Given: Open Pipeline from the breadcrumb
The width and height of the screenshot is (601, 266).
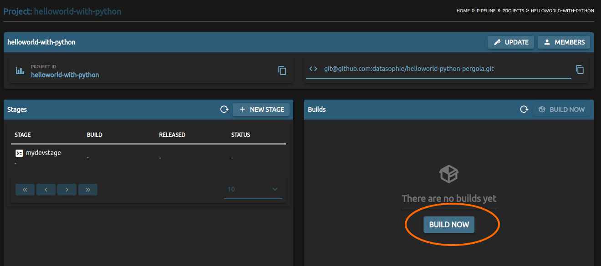Looking at the screenshot, I should click(486, 10).
